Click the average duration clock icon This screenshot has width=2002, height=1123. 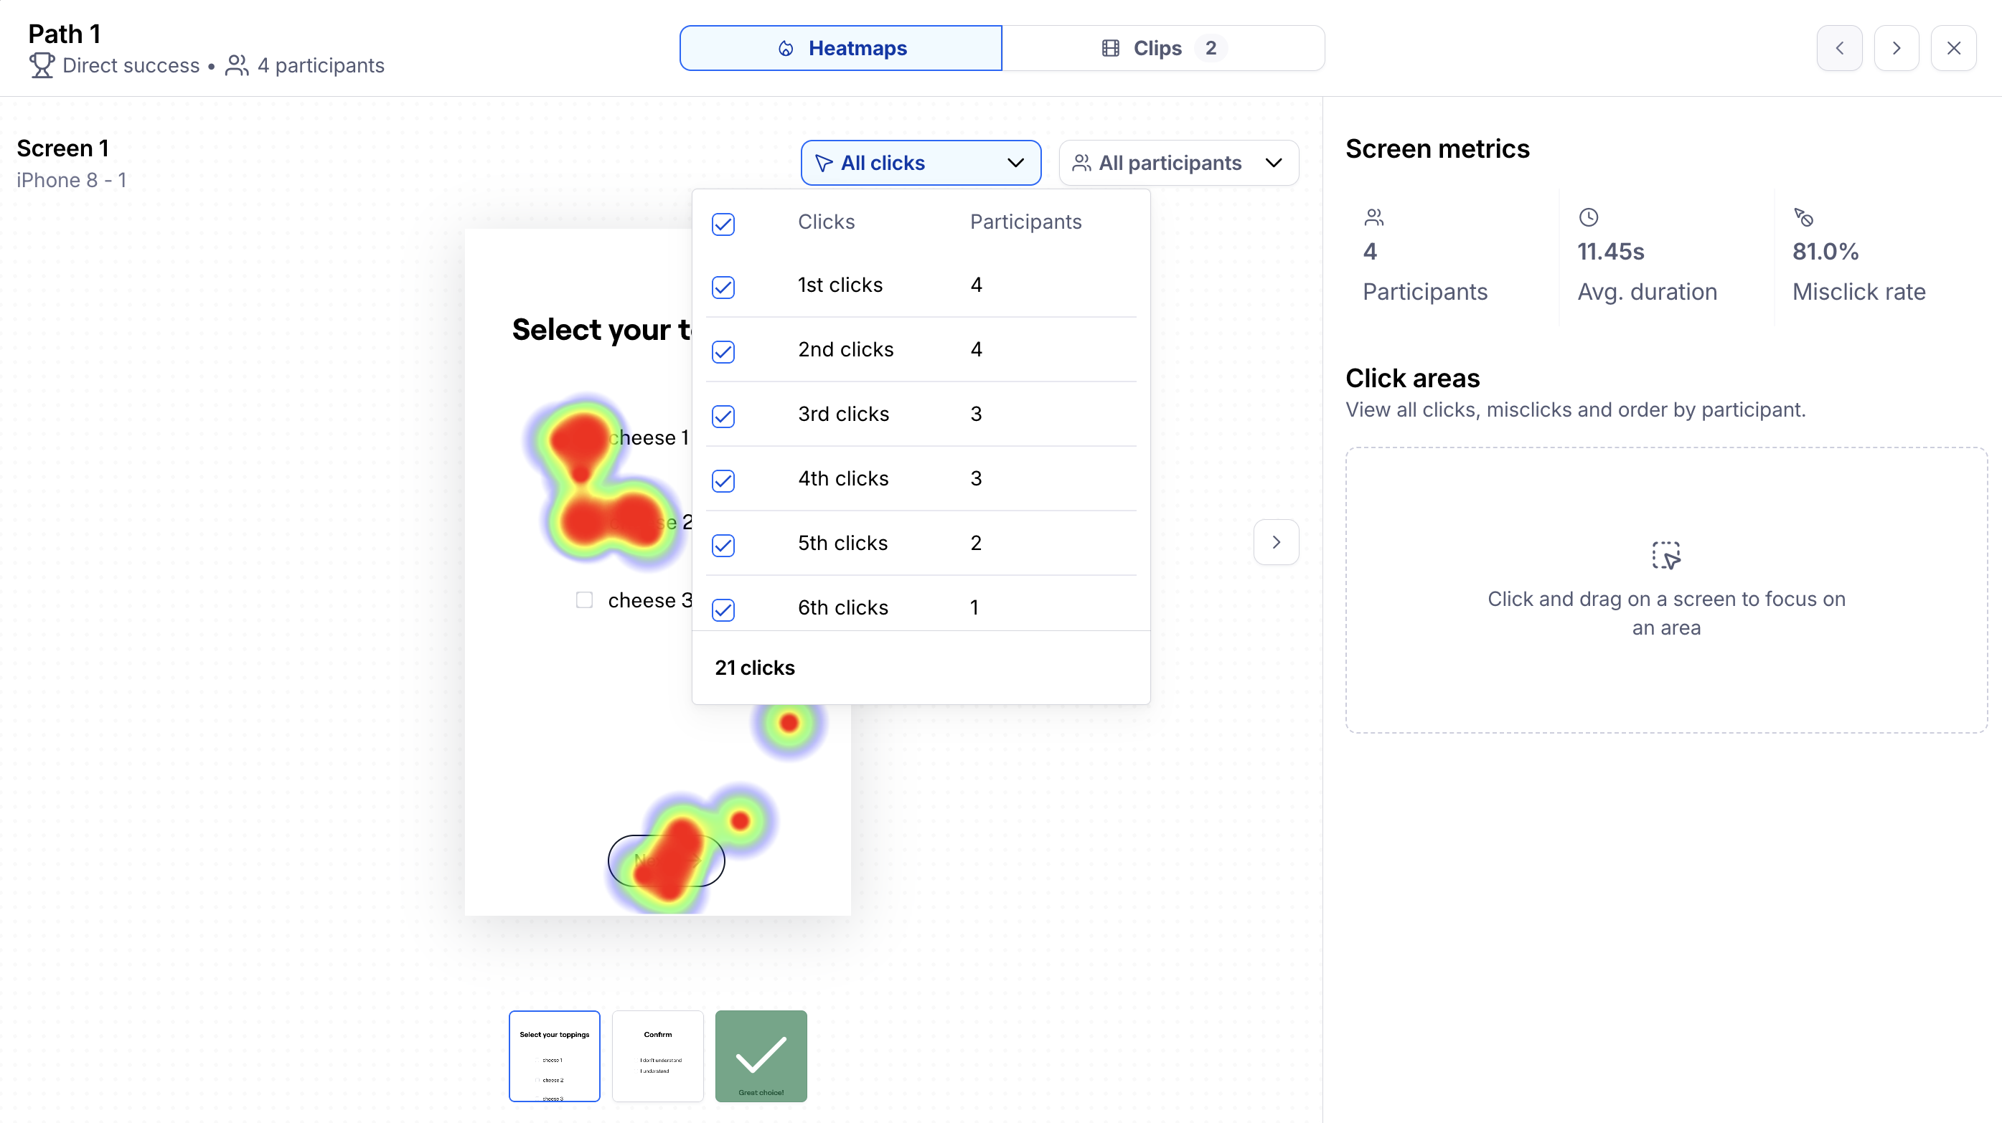[1588, 217]
